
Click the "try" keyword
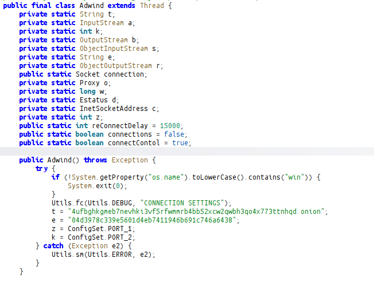tap(41, 169)
